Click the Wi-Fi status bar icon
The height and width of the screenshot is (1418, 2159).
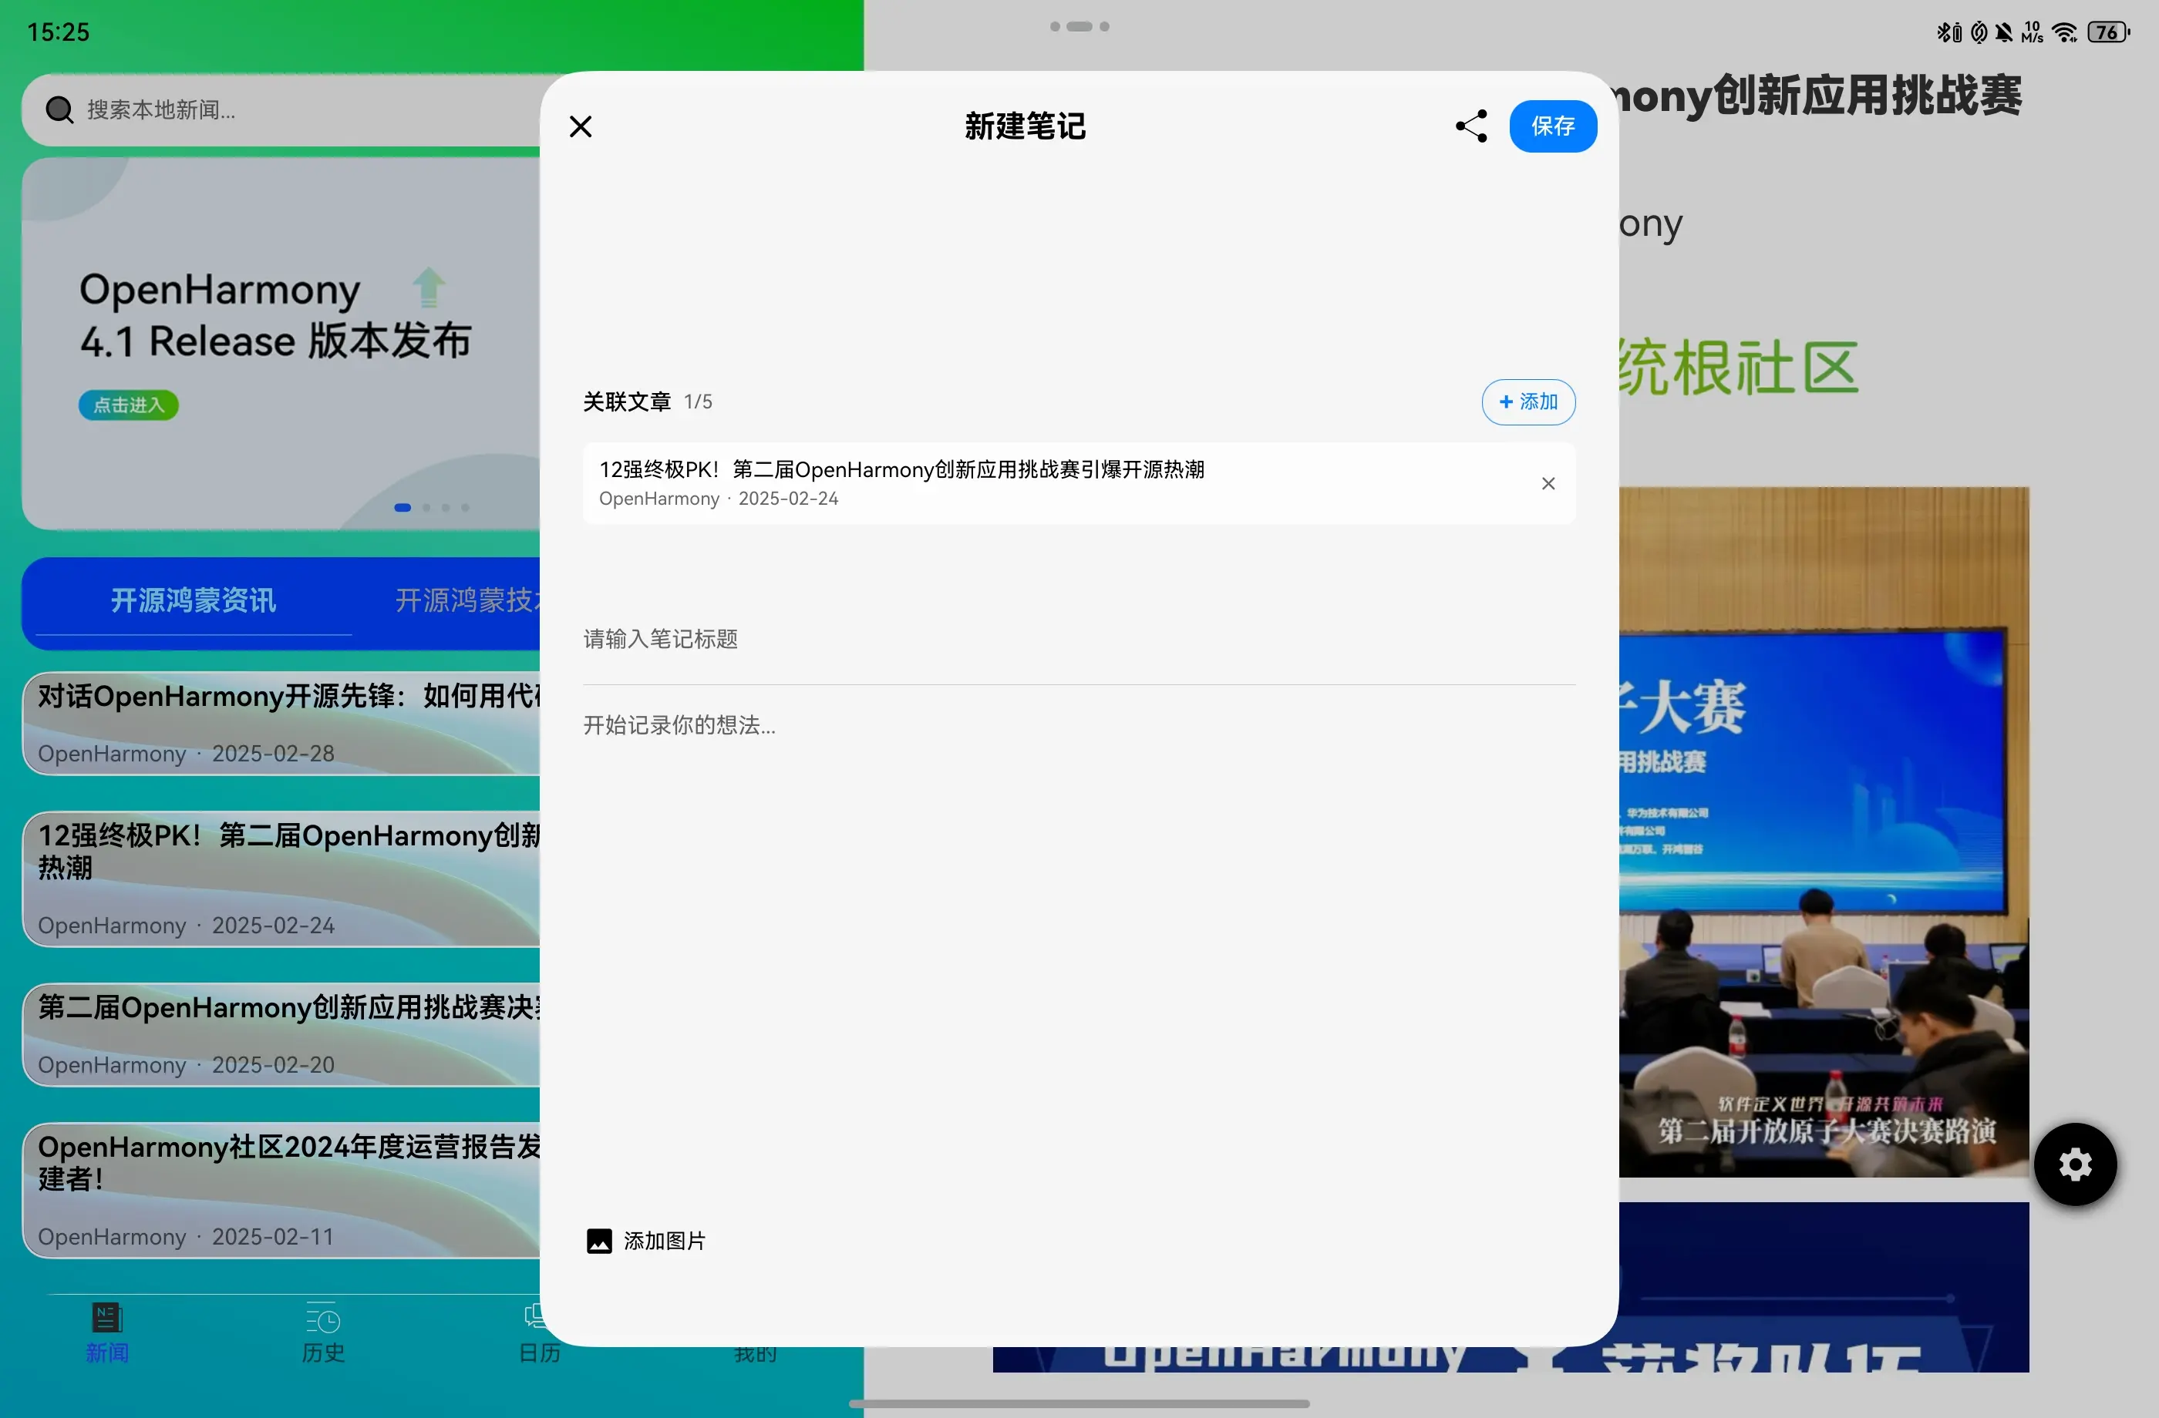click(2065, 32)
